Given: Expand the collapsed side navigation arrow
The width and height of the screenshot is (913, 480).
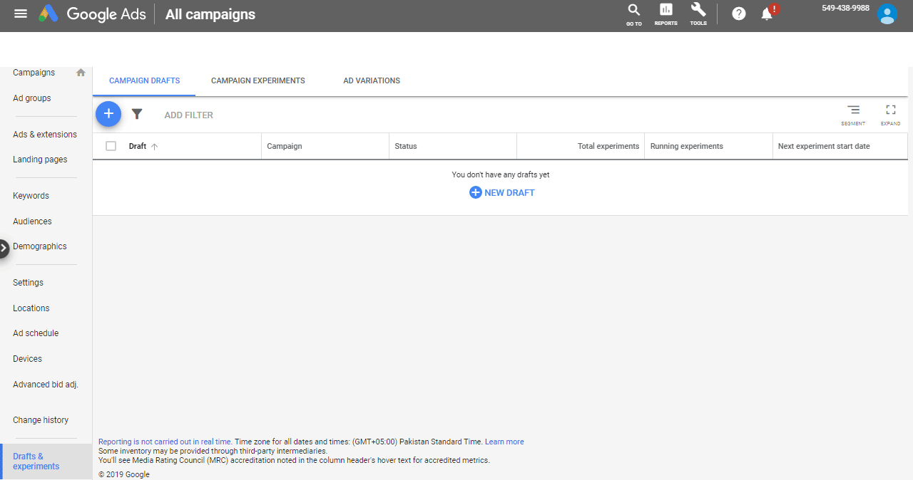Looking at the screenshot, I should click(4, 248).
